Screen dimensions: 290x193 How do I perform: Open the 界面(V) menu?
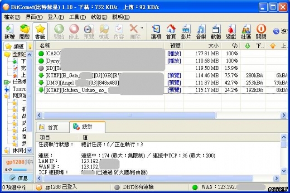tap(34, 17)
